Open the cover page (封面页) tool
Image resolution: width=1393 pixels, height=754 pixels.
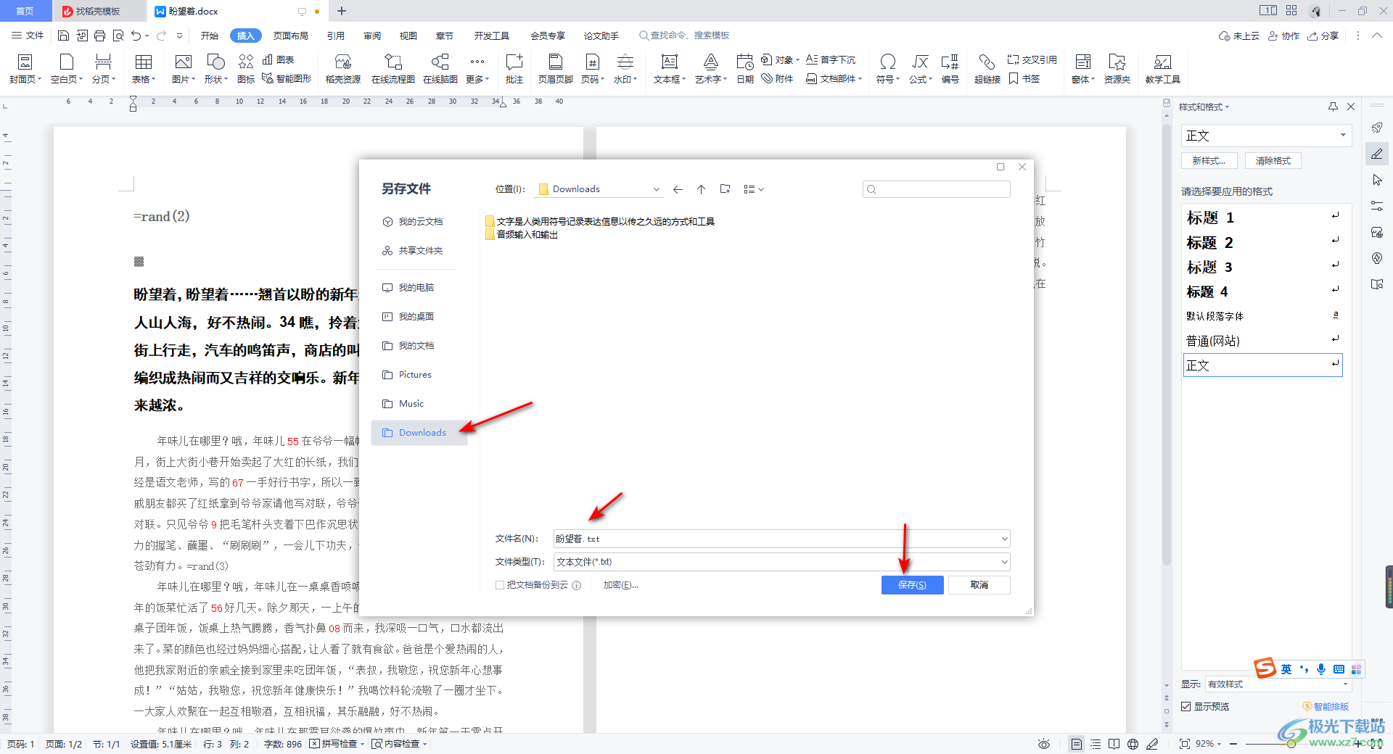click(x=25, y=69)
